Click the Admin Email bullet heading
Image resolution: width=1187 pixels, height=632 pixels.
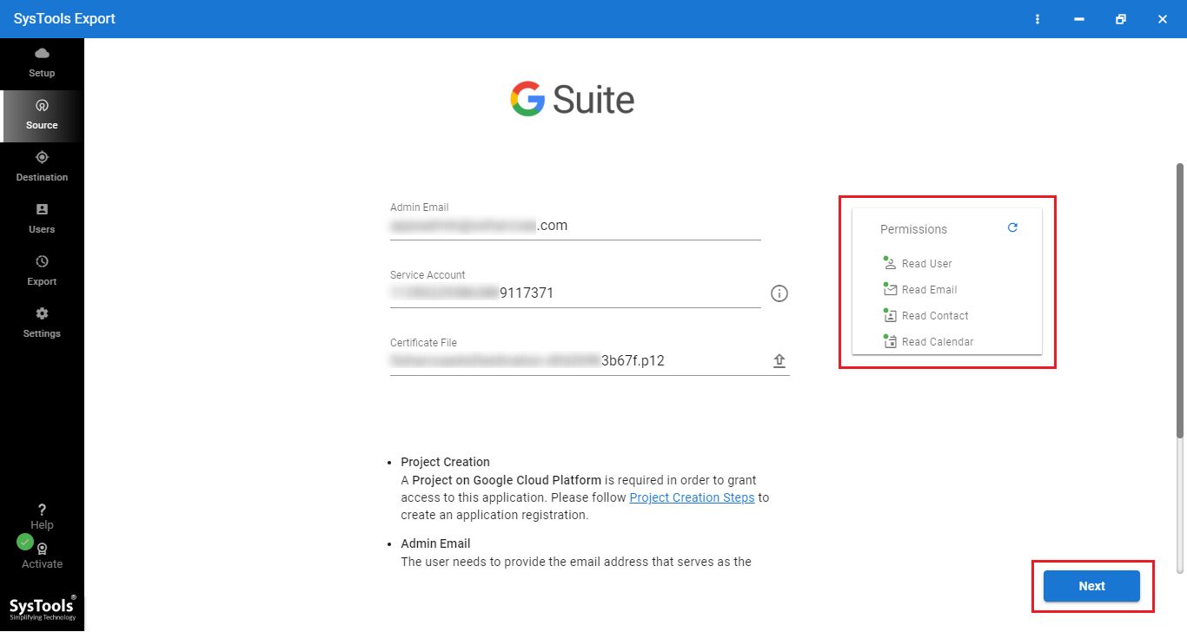coord(435,543)
